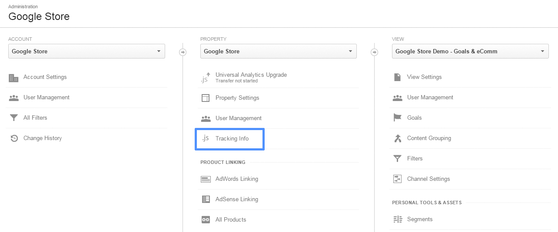558x232 pixels.
Task: Open View Settings link
Action: click(424, 77)
